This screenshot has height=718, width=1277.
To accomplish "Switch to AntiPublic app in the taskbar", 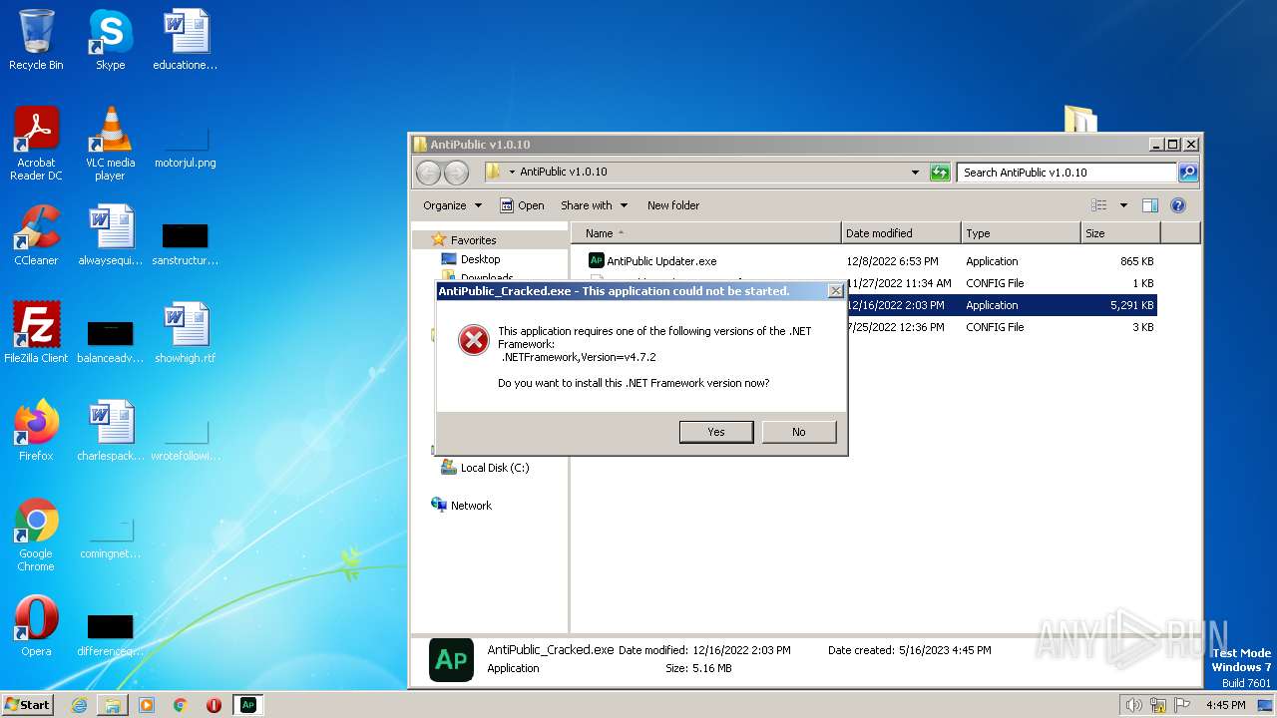I will (248, 705).
